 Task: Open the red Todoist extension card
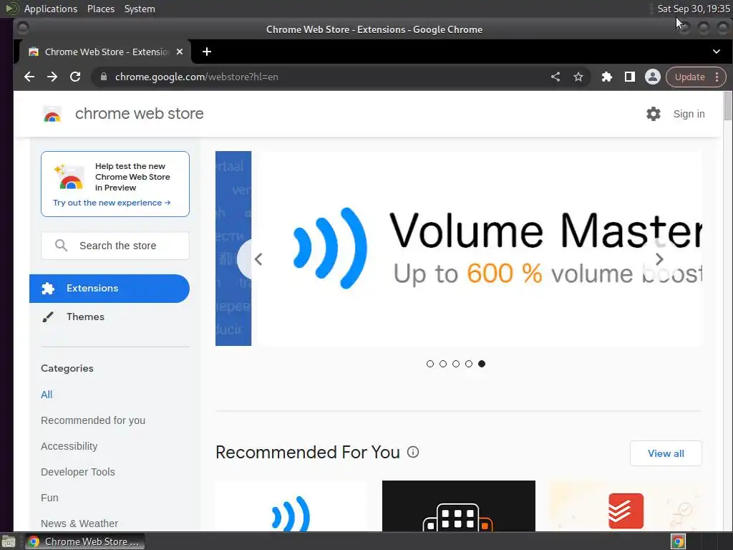[x=626, y=506]
